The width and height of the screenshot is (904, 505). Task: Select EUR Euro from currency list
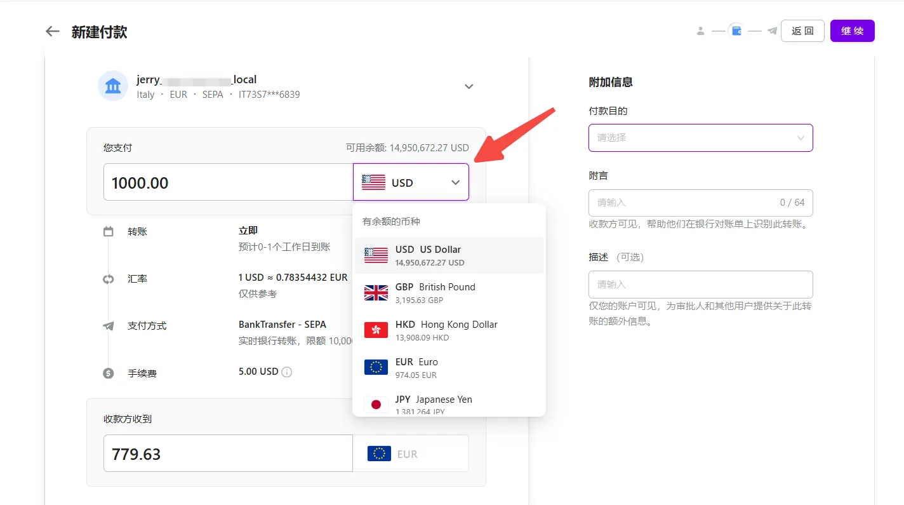[x=449, y=368]
